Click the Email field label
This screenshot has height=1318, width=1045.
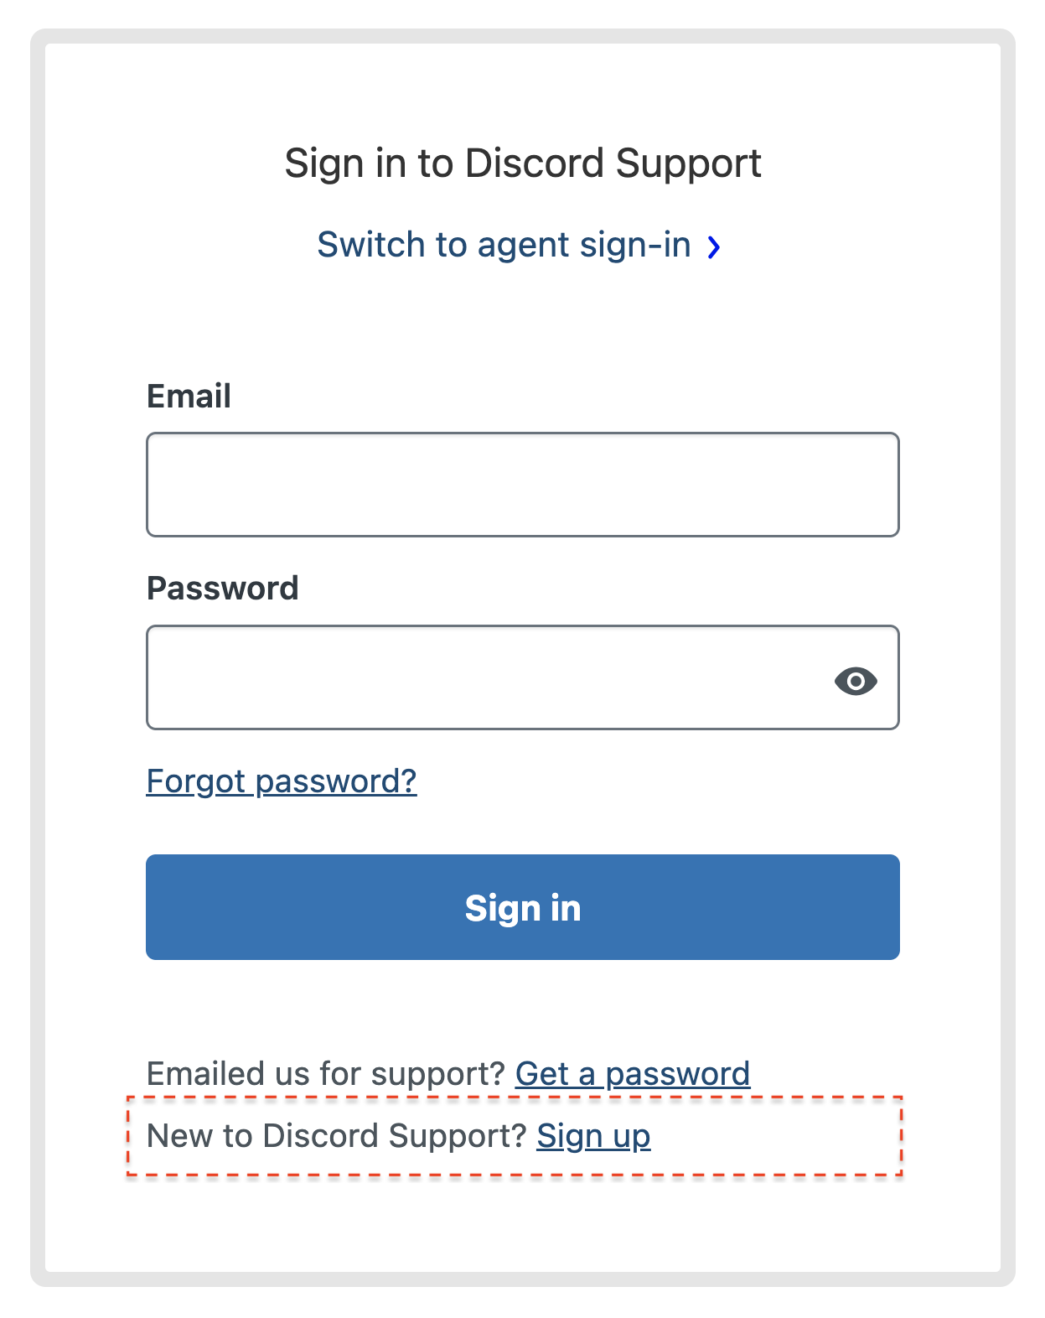click(189, 396)
